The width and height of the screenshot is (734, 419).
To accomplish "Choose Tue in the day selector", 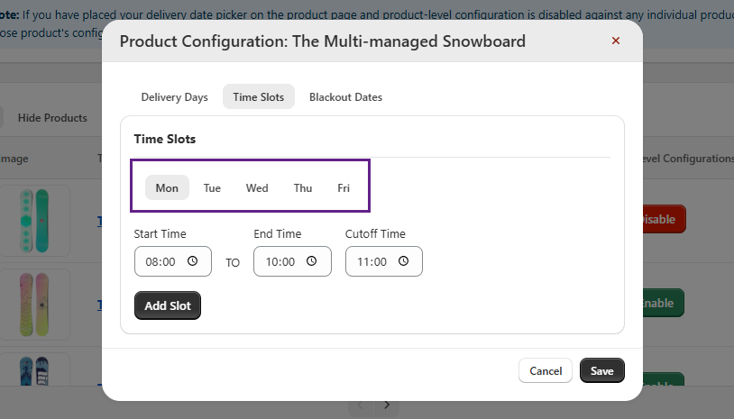I will tap(212, 187).
